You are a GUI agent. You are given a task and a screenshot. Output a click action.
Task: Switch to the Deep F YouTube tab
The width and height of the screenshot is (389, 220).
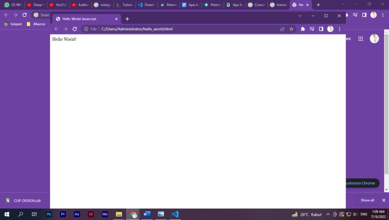(36, 5)
